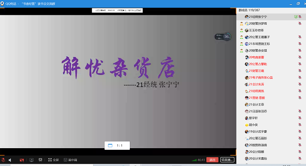Click green sharing icon beside 21经统张宁宁
This screenshot has height=166, width=306.
(x=296, y=17)
